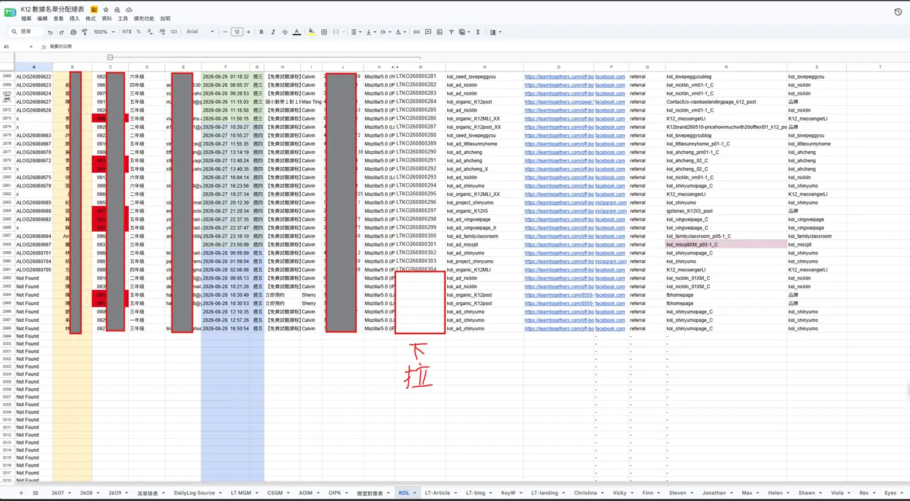This screenshot has height=501, width=910.
Task: Increase font size with plus
Action: (x=248, y=32)
